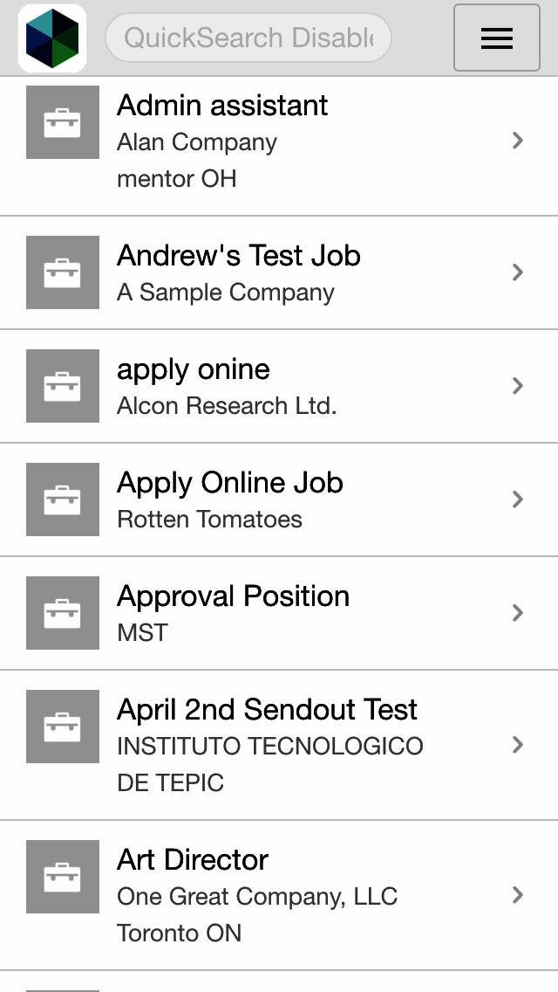Open apply onine row chevron
This screenshot has width=558, height=992.
coord(518,386)
